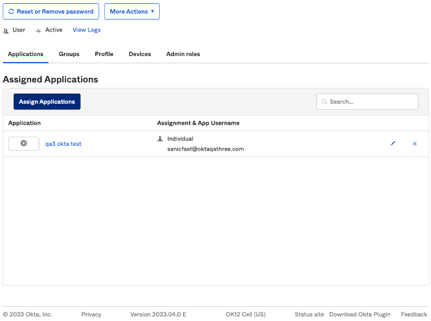This screenshot has width=431, height=321.
Task: Expand the More Actions dropdown
Action: [132, 11]
